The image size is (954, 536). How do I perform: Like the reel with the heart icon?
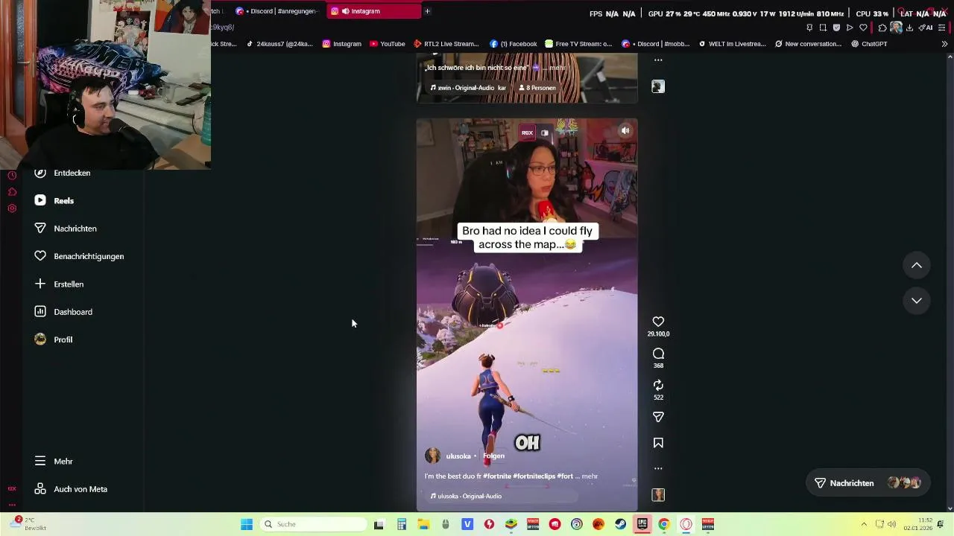pos(658,322)
